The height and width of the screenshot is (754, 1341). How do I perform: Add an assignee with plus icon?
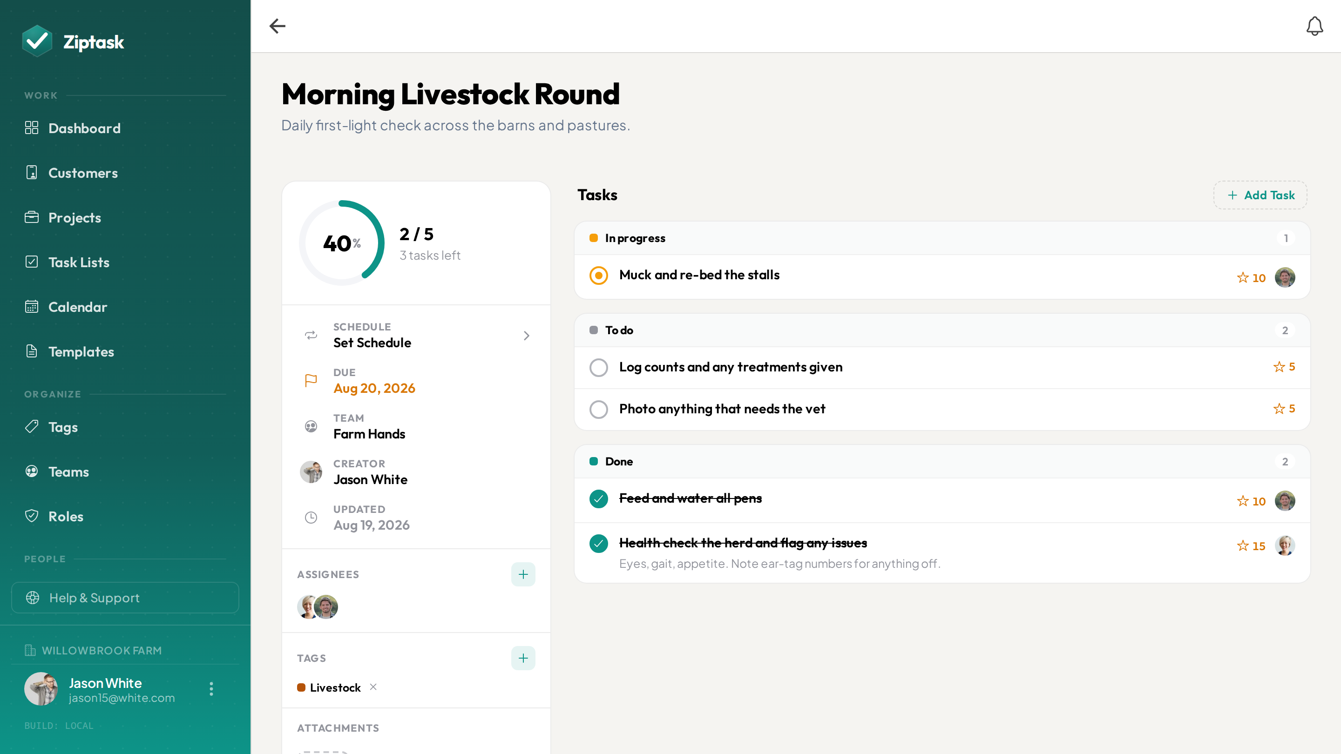(x=523, y=574)
